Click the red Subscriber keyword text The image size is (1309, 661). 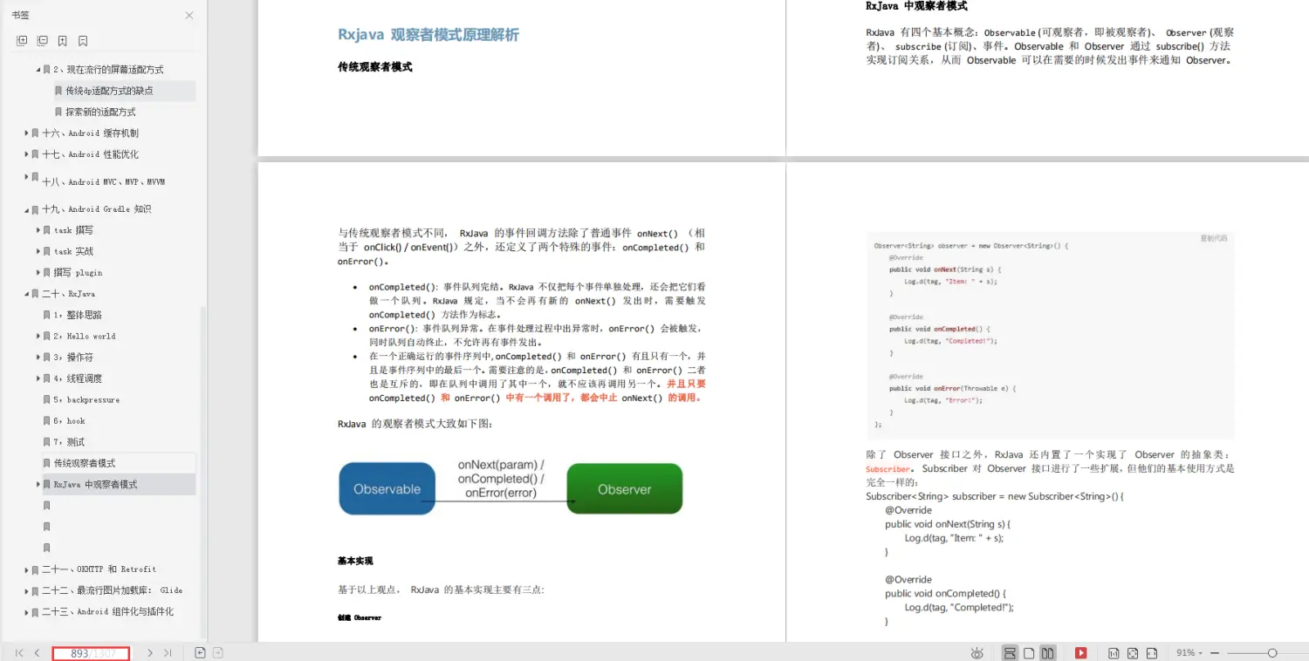888,469
